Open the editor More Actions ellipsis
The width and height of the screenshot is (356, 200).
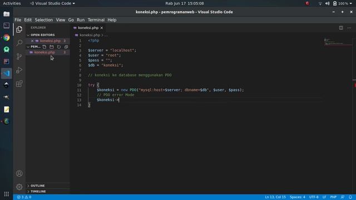[x=349, y=28]
